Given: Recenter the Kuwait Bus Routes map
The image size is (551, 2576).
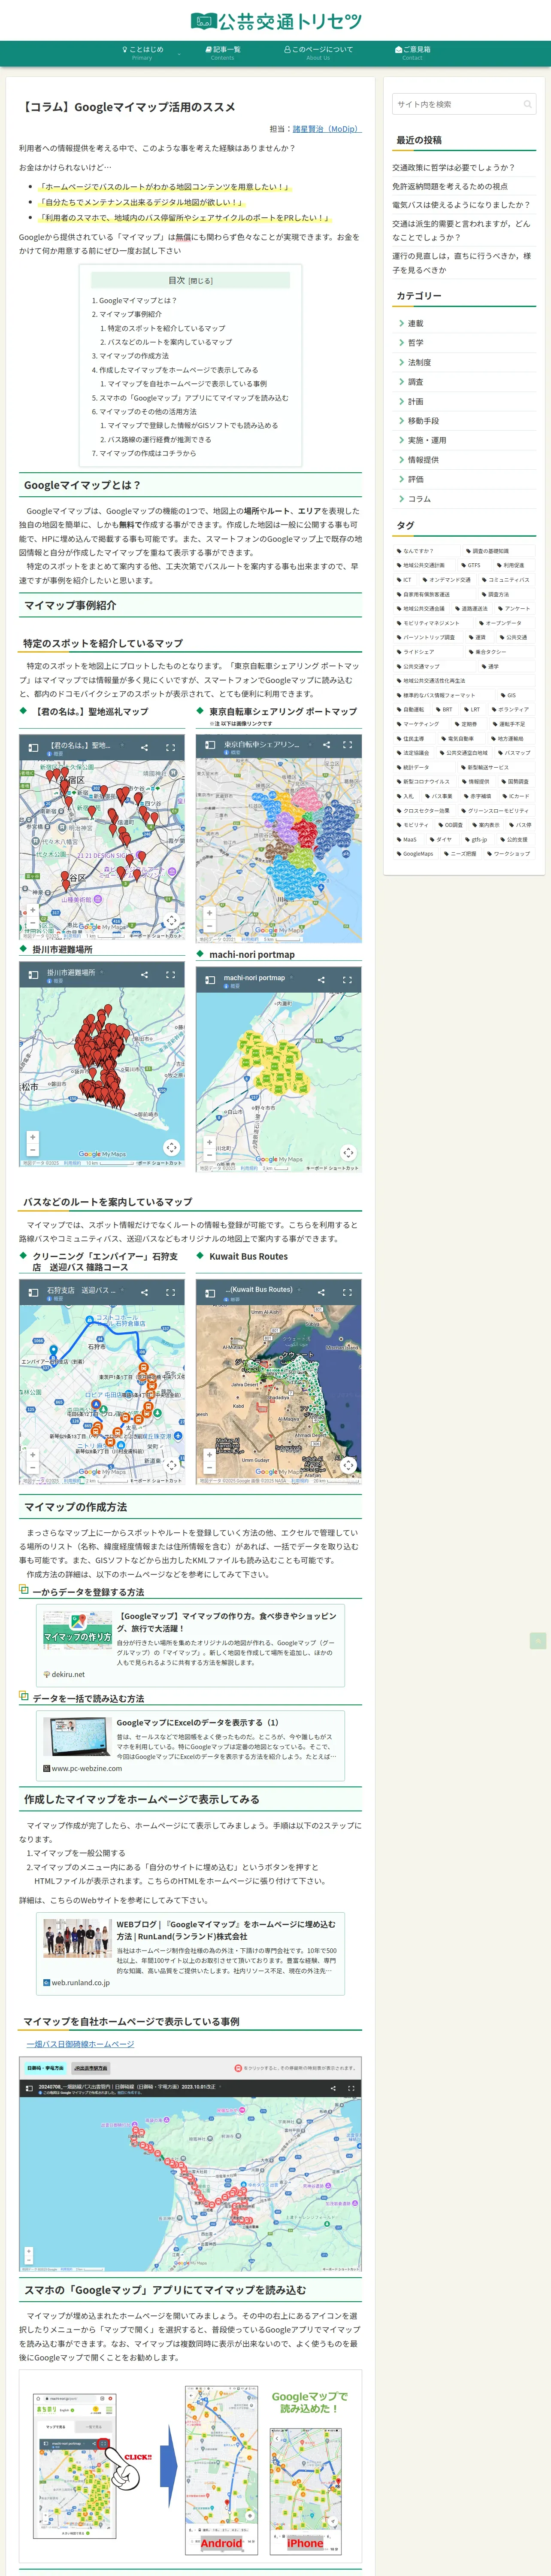Looking at the screenshot, I should click(x=348, y=1465).
